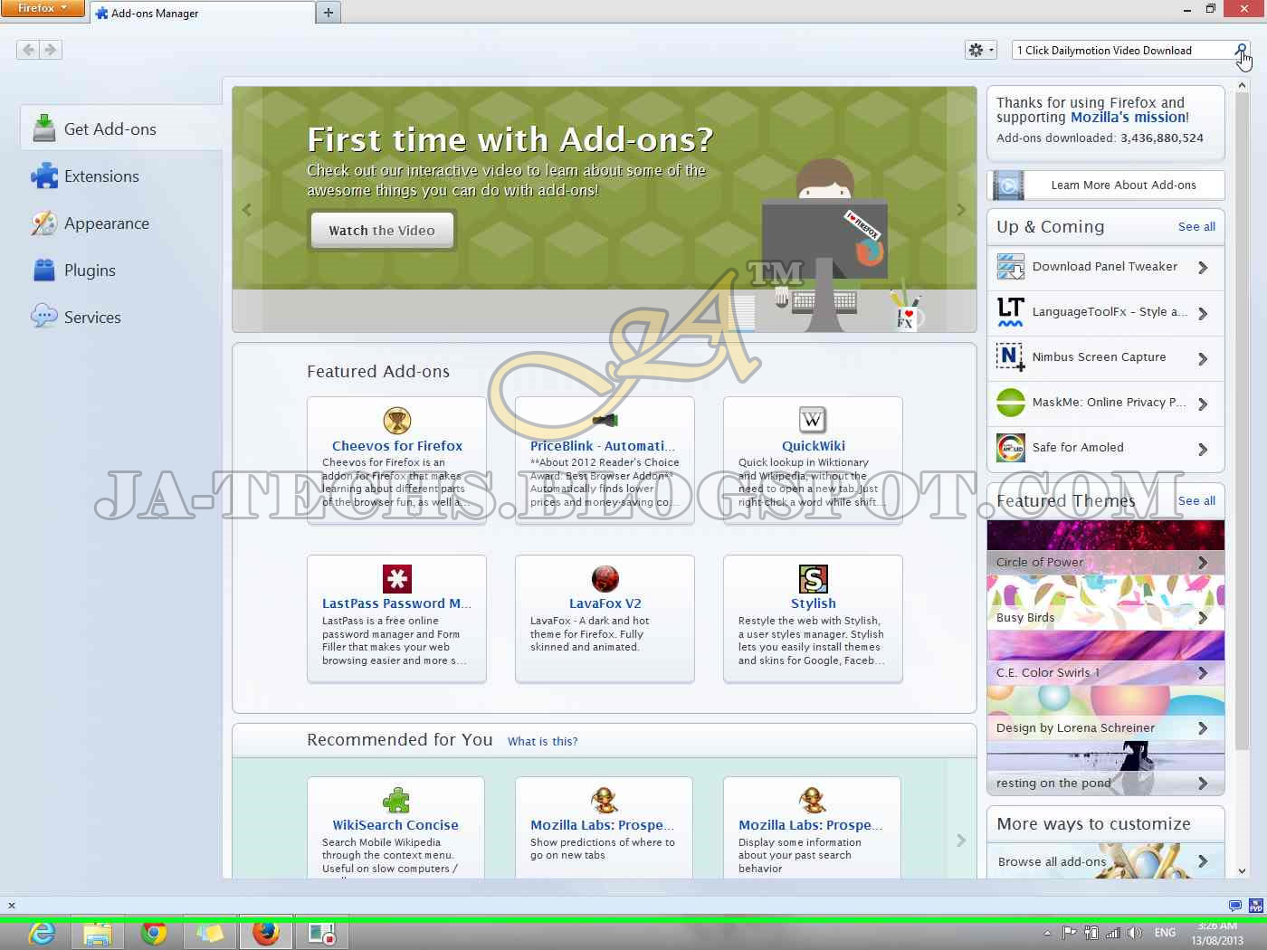Click the search magnifier icon
The height and width of the screenshot is (950, 1267).
click(1242, 50)
